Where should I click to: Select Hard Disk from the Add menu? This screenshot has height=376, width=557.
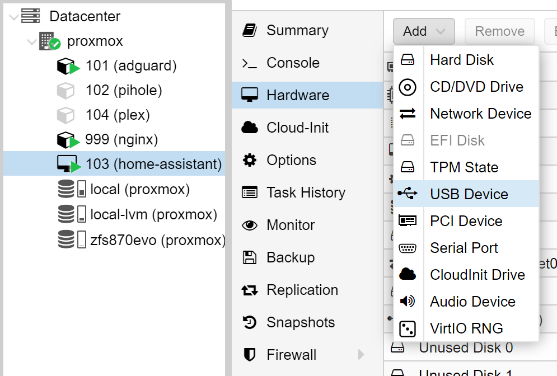(462, 60)
